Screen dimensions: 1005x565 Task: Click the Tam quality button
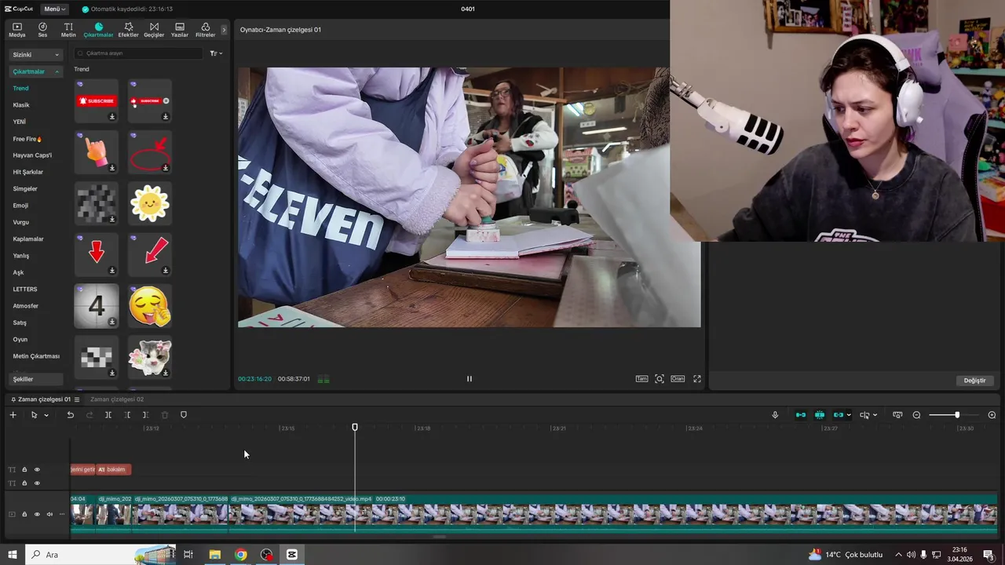[641, 379]
